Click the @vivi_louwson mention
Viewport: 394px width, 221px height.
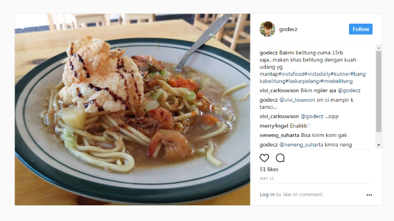tap(297, 100)
